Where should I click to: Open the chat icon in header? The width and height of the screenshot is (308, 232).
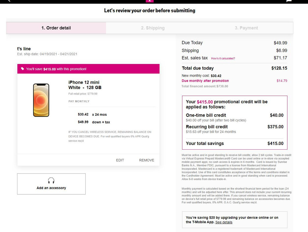tap(289, 1)
